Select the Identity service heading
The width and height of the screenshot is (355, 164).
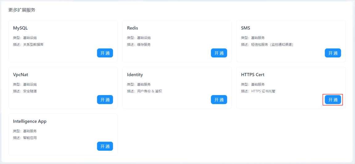[x=135, y=75]
